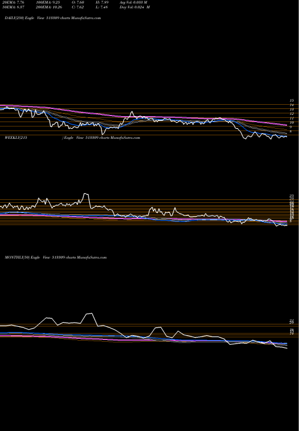Viewport: 299px width, 431px height.
Task: Select the 200EMA: 10.26 value
Action: 50,7
